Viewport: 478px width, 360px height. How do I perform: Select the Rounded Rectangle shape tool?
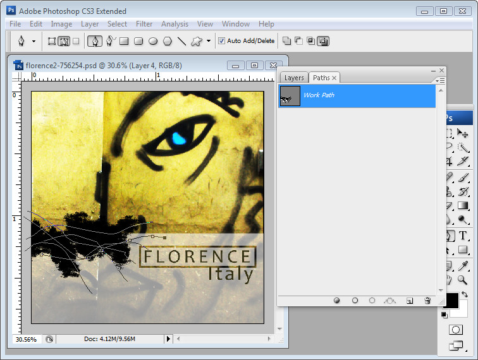(x=138, y=41)
